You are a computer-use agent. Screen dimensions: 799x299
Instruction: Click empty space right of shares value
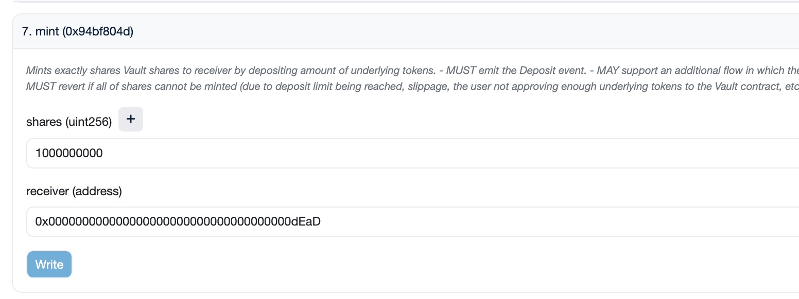pos(412,153)
